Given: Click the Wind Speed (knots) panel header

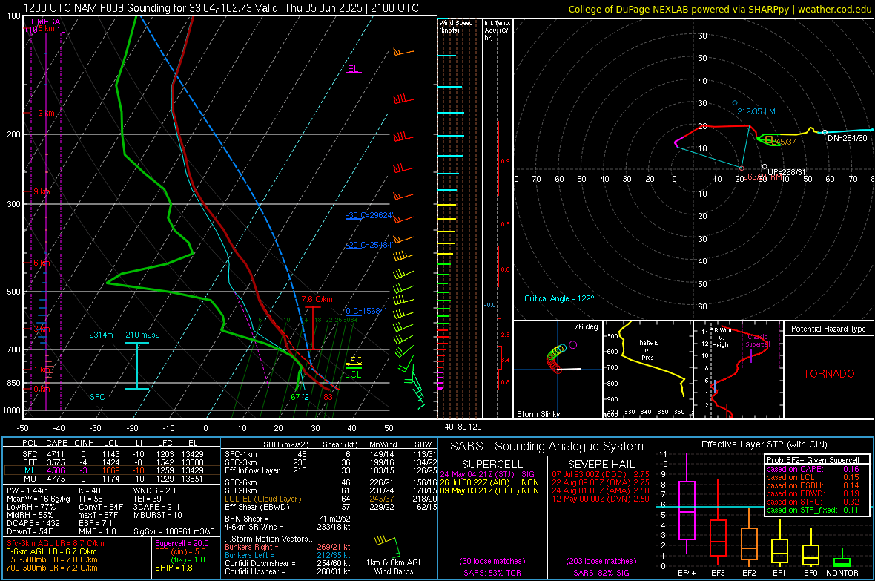Looking at the screenshot, I should [x=456, y=26].
